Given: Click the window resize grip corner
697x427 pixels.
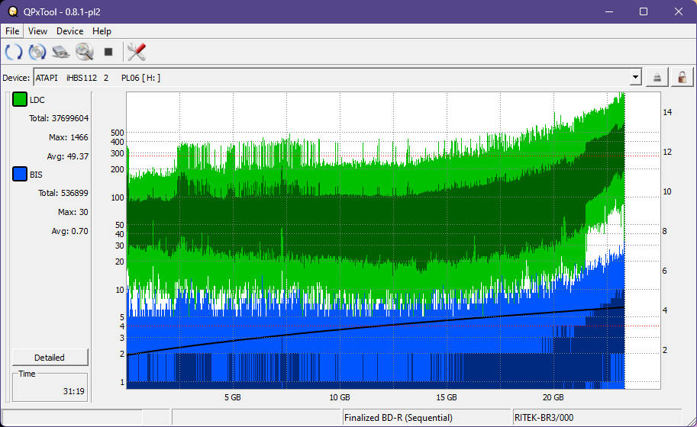Looking at the screenshot, I should pos(691,421).
